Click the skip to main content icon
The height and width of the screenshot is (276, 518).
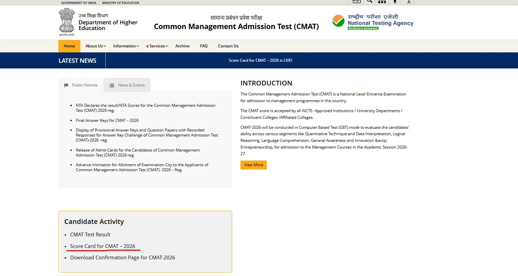(x=357, y=2)
